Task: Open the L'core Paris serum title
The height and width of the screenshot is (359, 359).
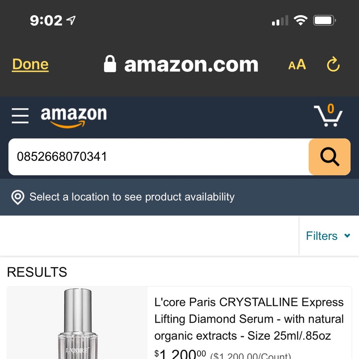Action: click(x=249, y=319)
